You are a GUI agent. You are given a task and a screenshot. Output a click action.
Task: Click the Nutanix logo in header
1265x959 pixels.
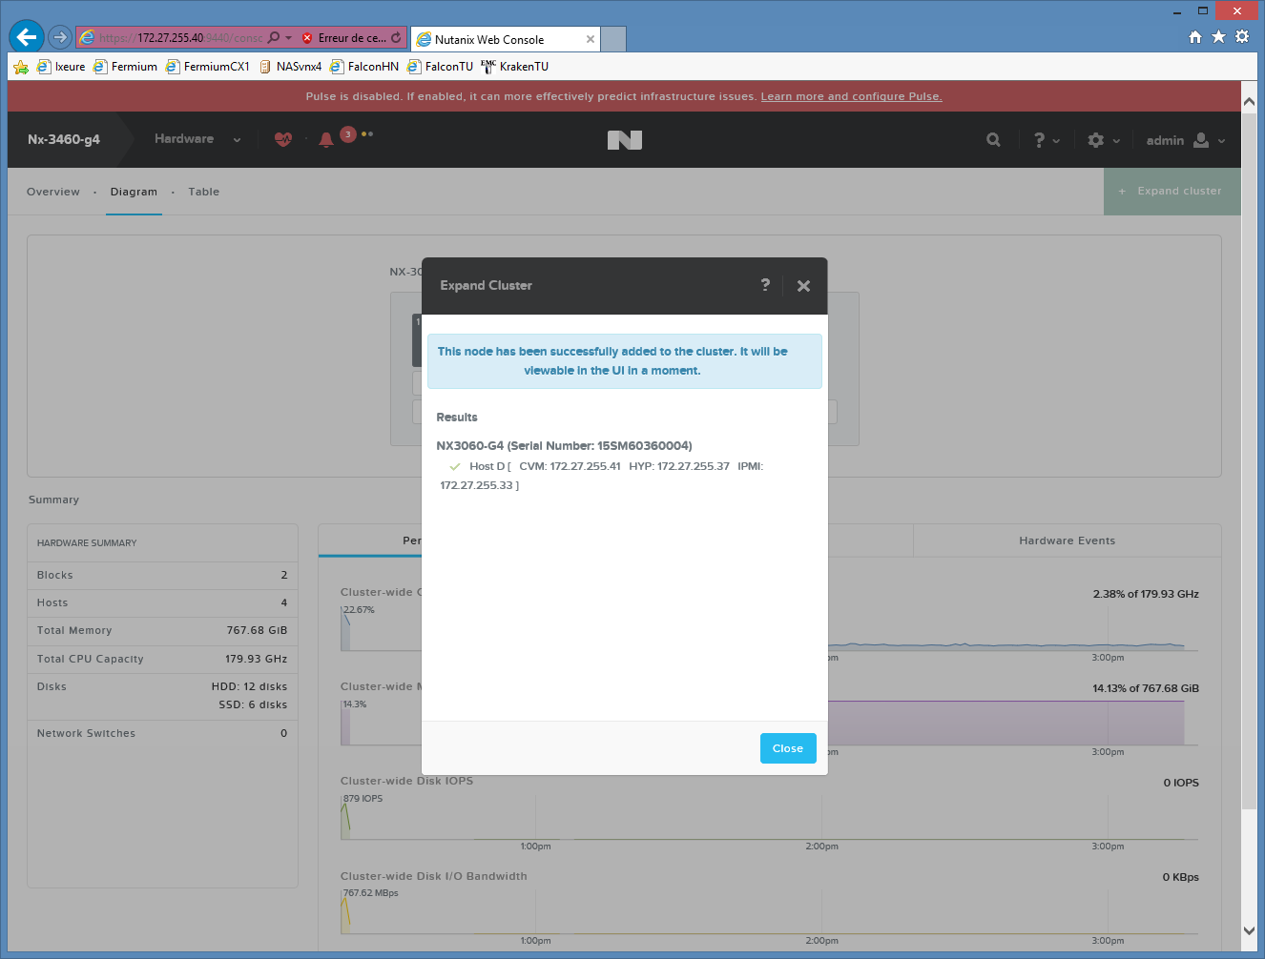pos(625,140)
